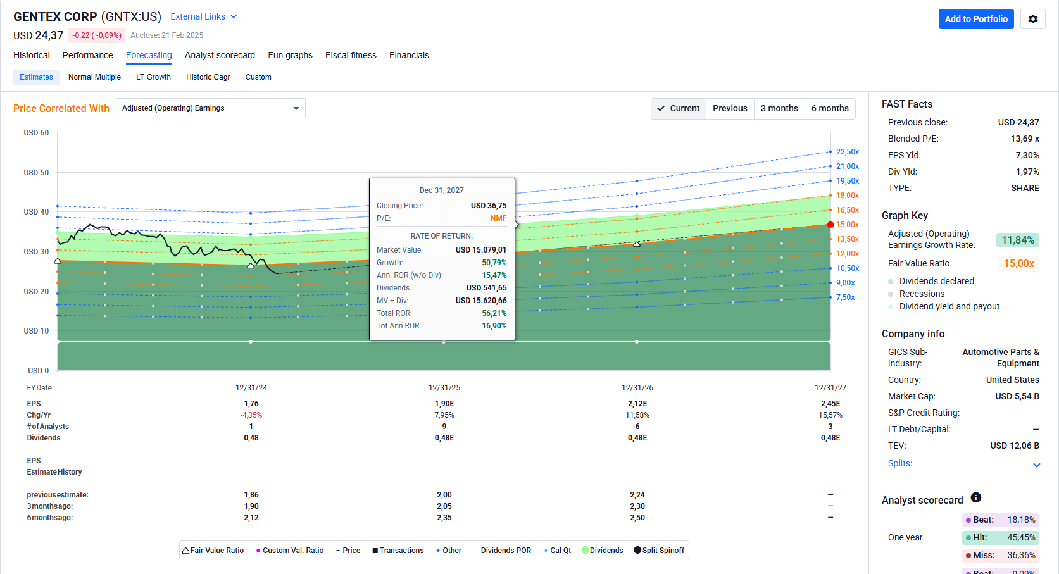Click the Split Spinoff legend icon
This screenshot has height=574, width=1059.
point(637,551)
